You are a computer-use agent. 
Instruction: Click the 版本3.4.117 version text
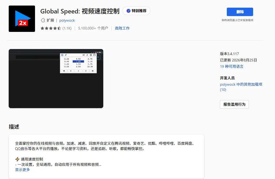click(229, 54)
